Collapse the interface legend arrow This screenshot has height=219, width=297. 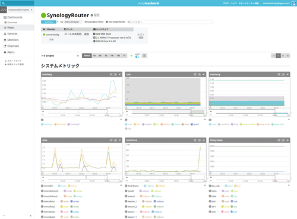[x=205, y=186]
